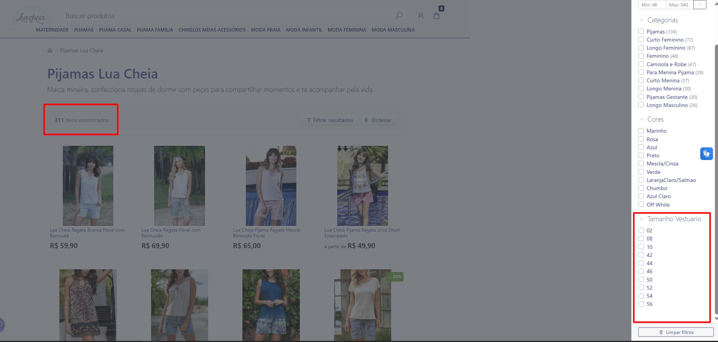Open the PIJAMAS menu

84,30
